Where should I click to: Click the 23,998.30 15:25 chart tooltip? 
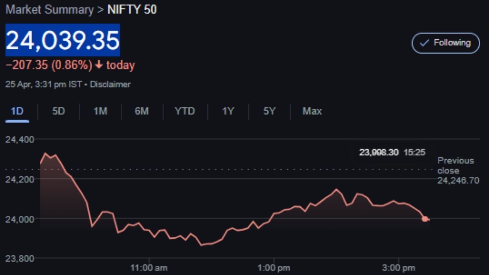[392, 153]
